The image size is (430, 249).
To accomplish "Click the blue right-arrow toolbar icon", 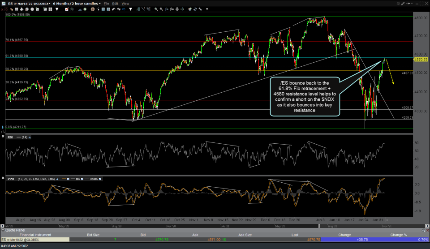I will pos(124,9).
